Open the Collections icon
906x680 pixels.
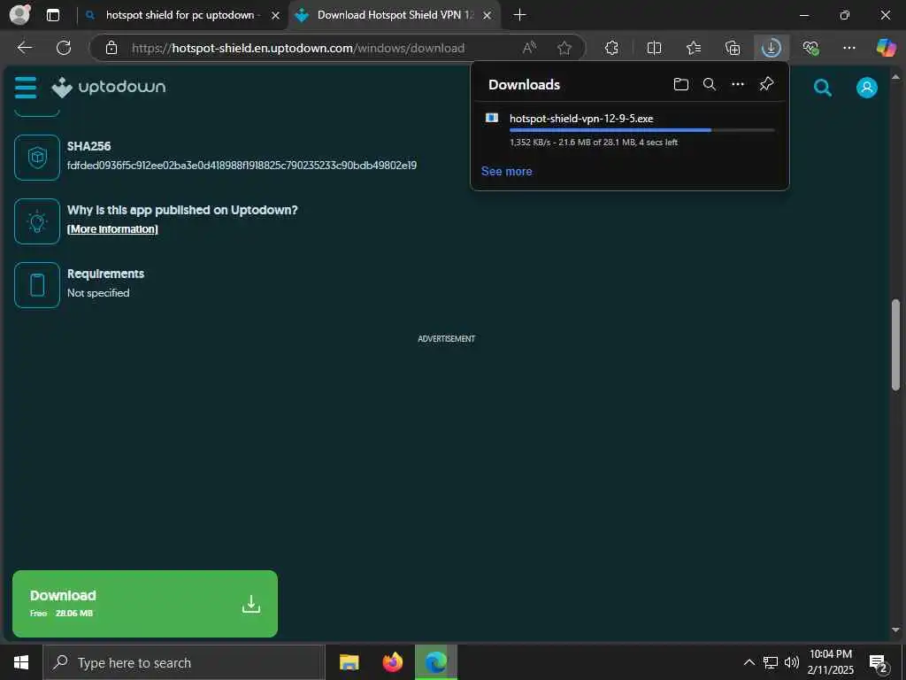pyautogui.click(x=733, y=48)
